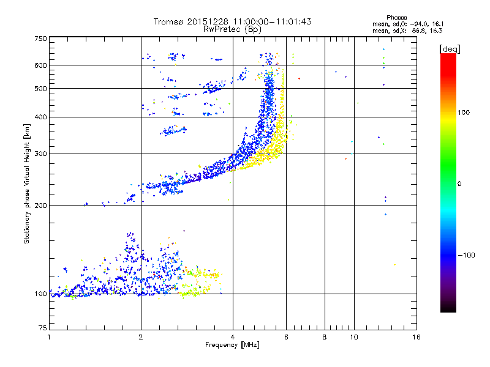Click x-axis tick label '10'
This screenshot has height=367, width=490.
pos(354,337)
